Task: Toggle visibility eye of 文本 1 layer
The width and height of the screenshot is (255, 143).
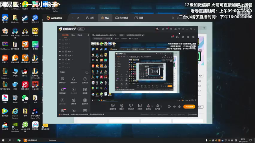Action: coord(60,55)
